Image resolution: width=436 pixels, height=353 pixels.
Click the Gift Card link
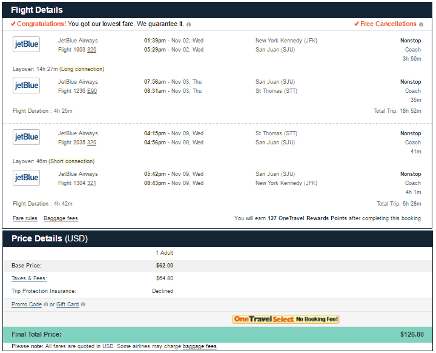pyautogui.click(x=68, y=304)
